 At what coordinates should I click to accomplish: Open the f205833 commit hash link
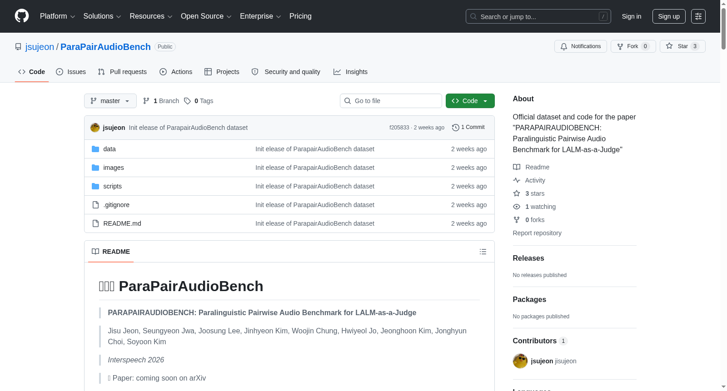[399, 128]
